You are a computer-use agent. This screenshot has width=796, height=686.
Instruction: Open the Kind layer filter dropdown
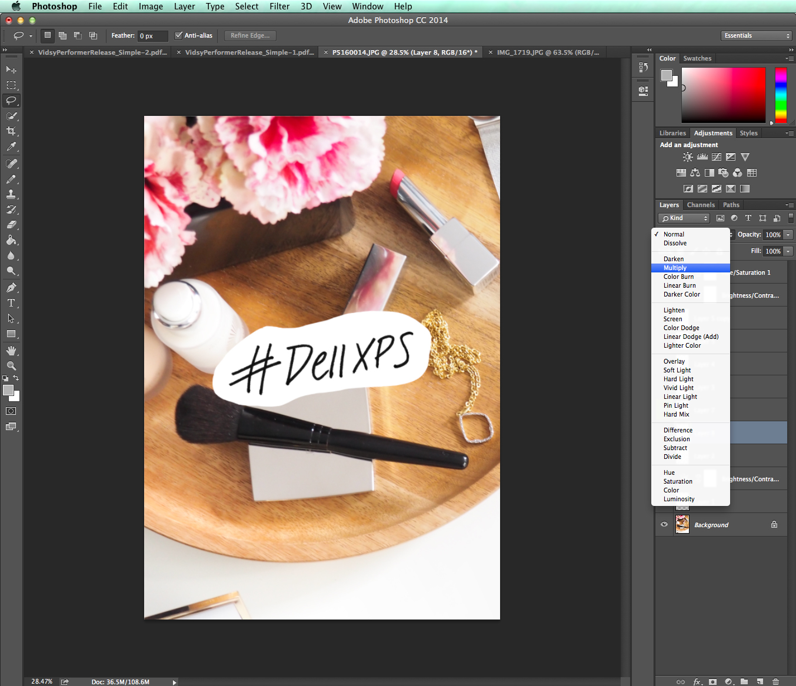point(684,218)
